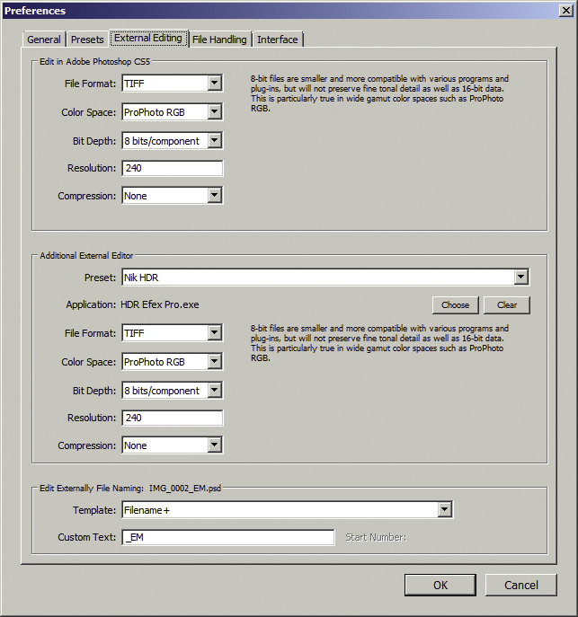Go to the File Handling tab

[219, 40]
